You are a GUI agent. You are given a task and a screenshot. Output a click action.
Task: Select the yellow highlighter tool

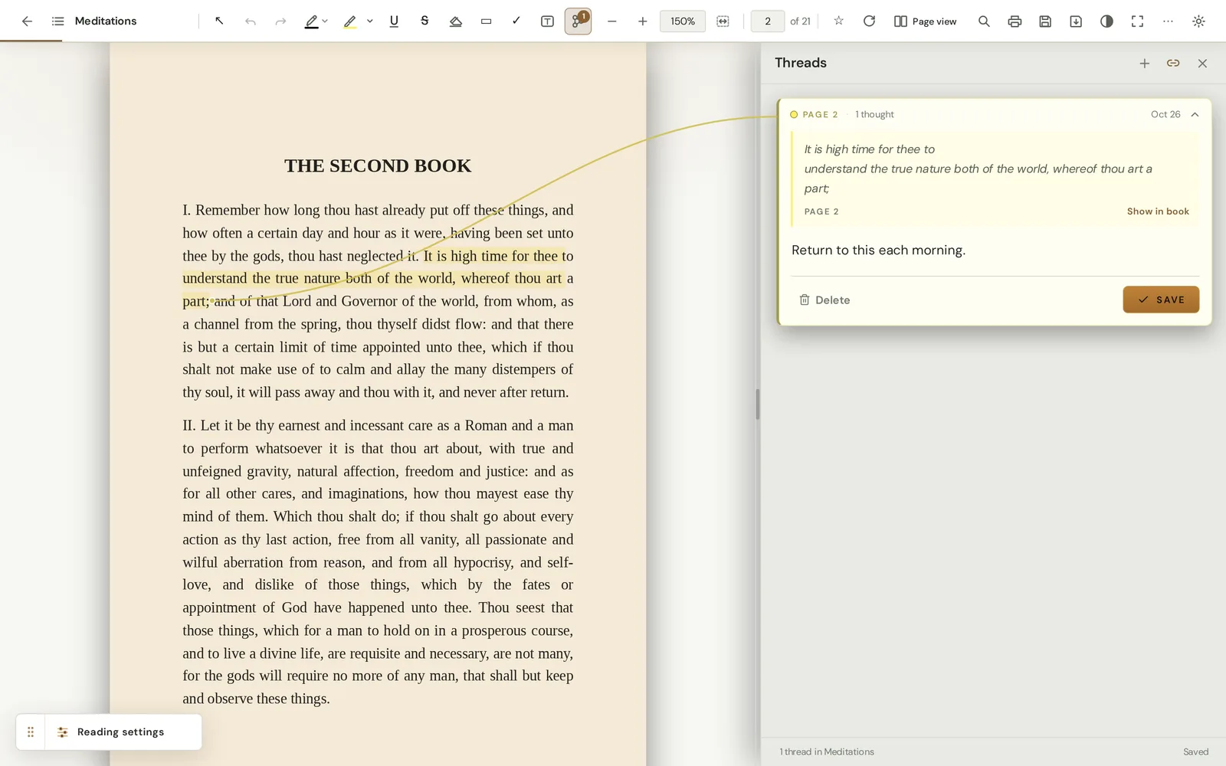pyautogui.click(x=349, y=21)
